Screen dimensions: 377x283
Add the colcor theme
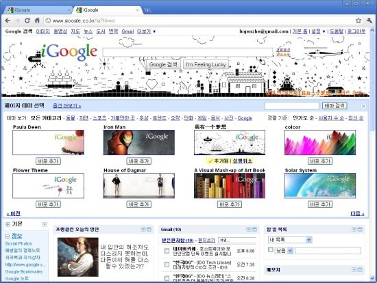320,161
